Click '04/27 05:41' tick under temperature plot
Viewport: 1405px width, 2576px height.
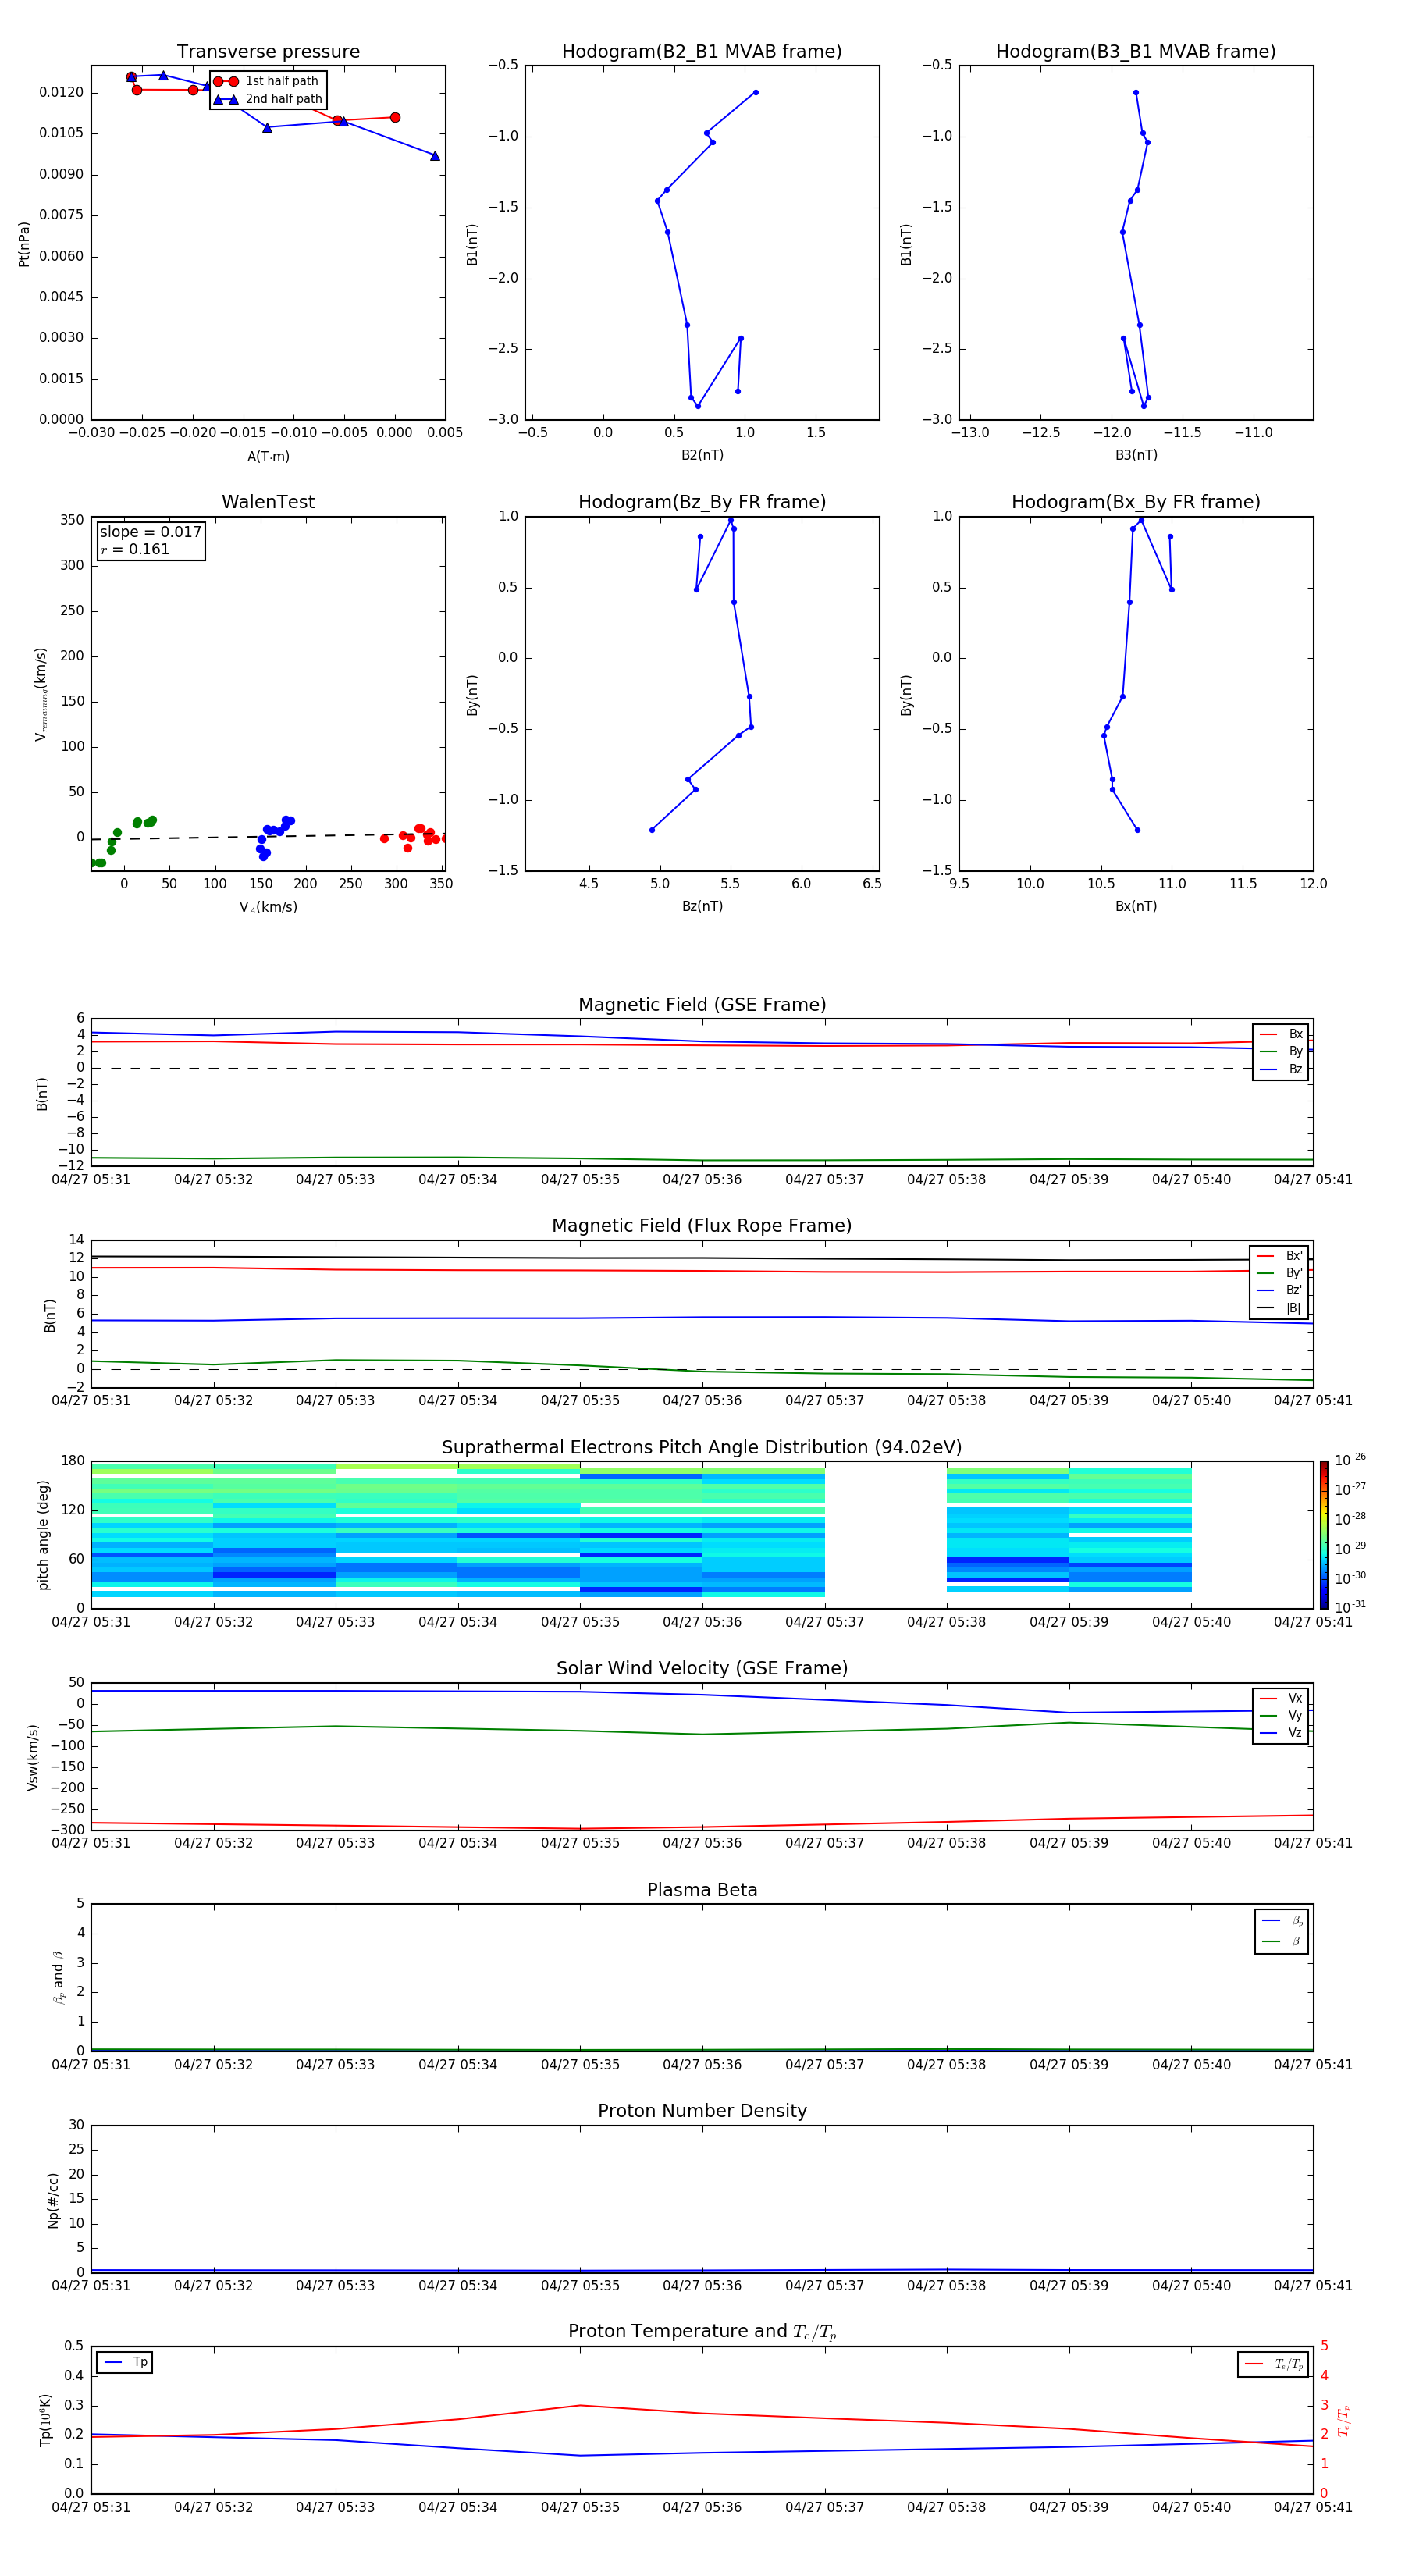pyautogui.click(x=1313, y=2508)
